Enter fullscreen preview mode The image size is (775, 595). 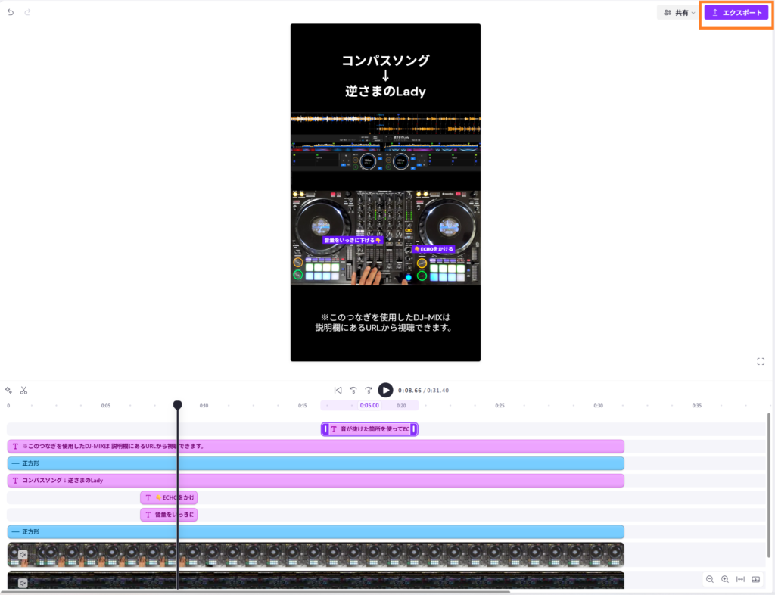click(761, 361)
